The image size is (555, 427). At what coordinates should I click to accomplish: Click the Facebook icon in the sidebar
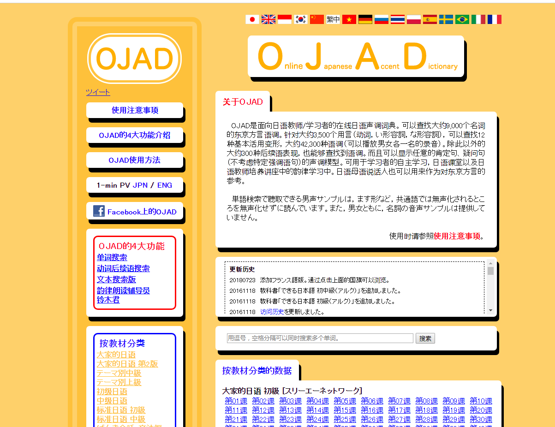99,211
